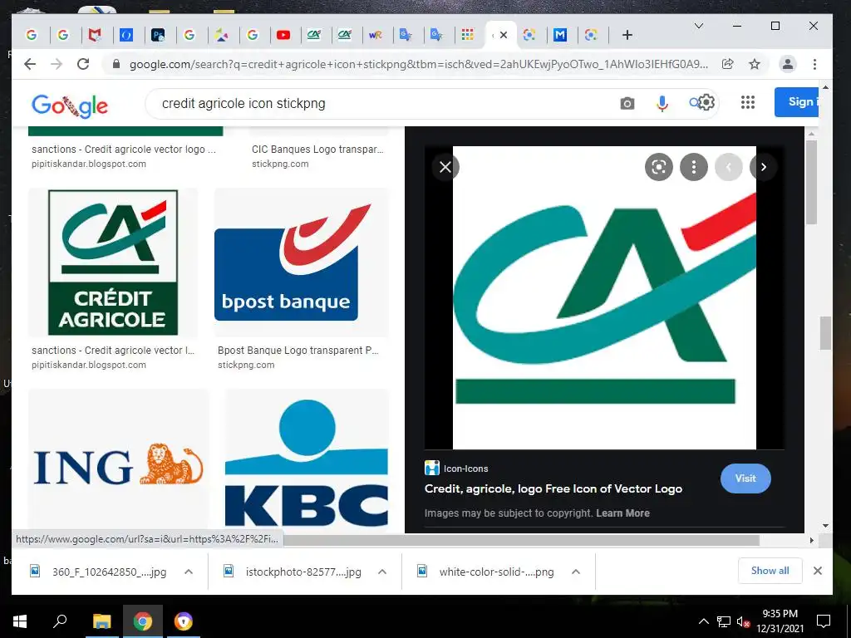Select the KBC logo thumbnail
The image size is (851, 638).
[x=307, y=460]
